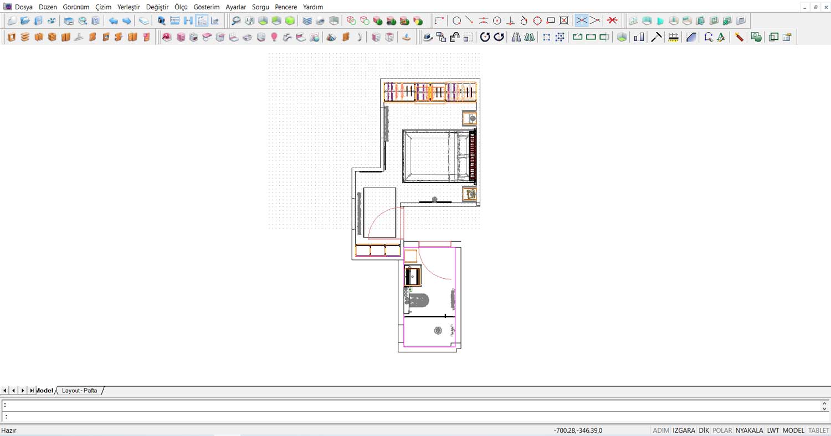
Task: Switch to the Layout - Pafta tab
Action: tap(79, 391)
